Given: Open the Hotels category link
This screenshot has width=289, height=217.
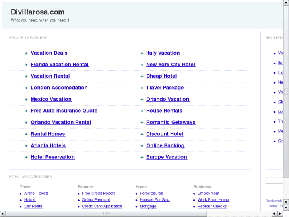Looking at the screenshot, I should coord(30,200).
